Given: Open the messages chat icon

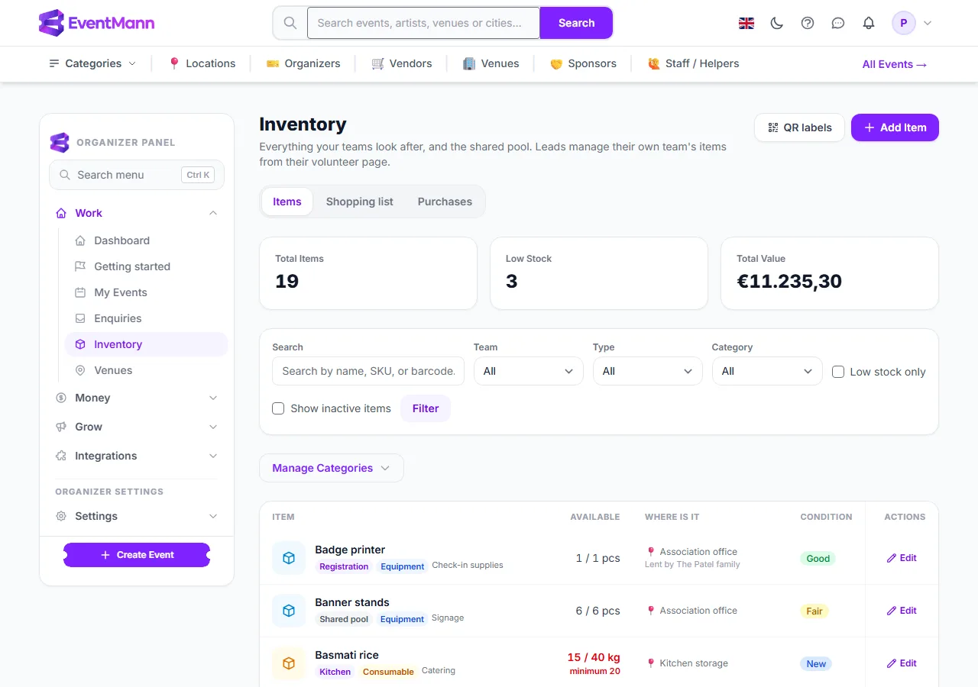Looking at the screenshot, I should 838,23.
